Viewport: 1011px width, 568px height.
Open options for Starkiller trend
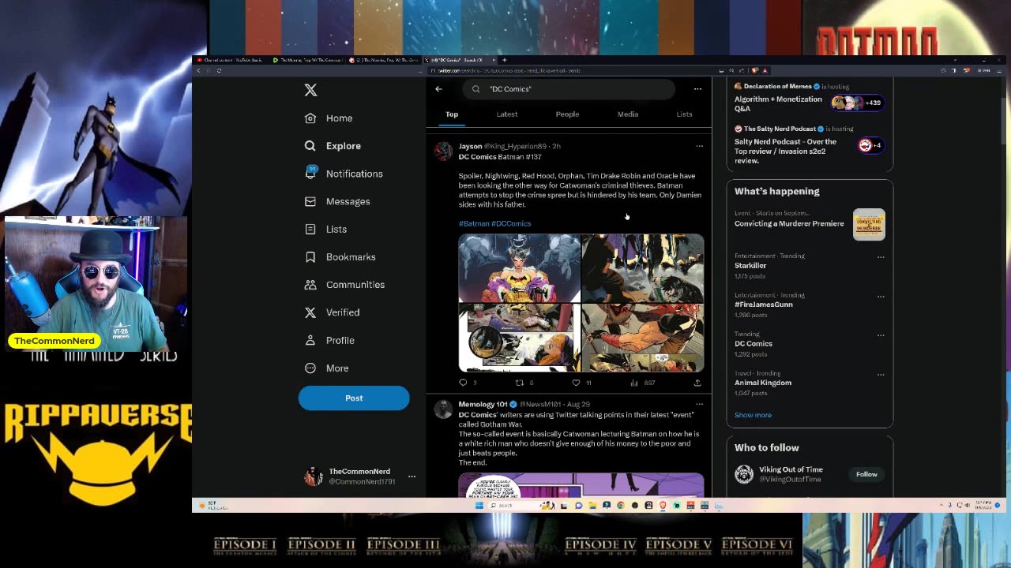tap(881, 256)
